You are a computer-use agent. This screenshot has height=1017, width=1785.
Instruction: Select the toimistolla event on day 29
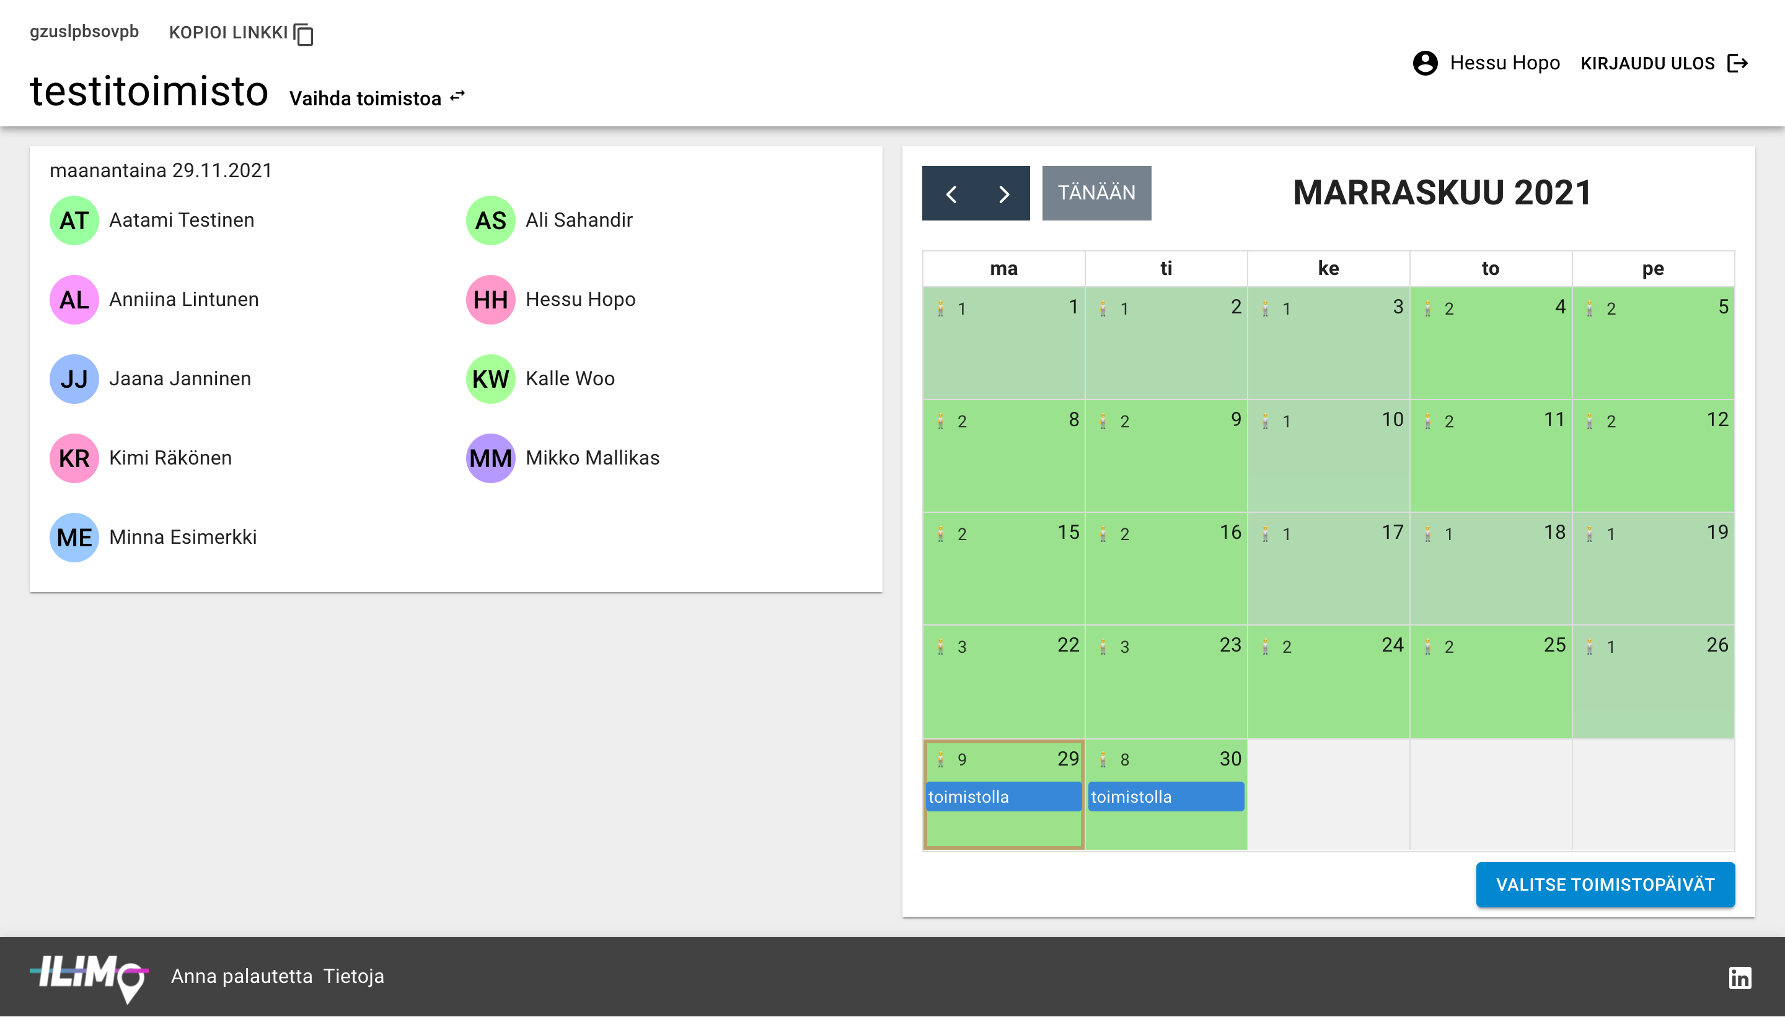1003,797
